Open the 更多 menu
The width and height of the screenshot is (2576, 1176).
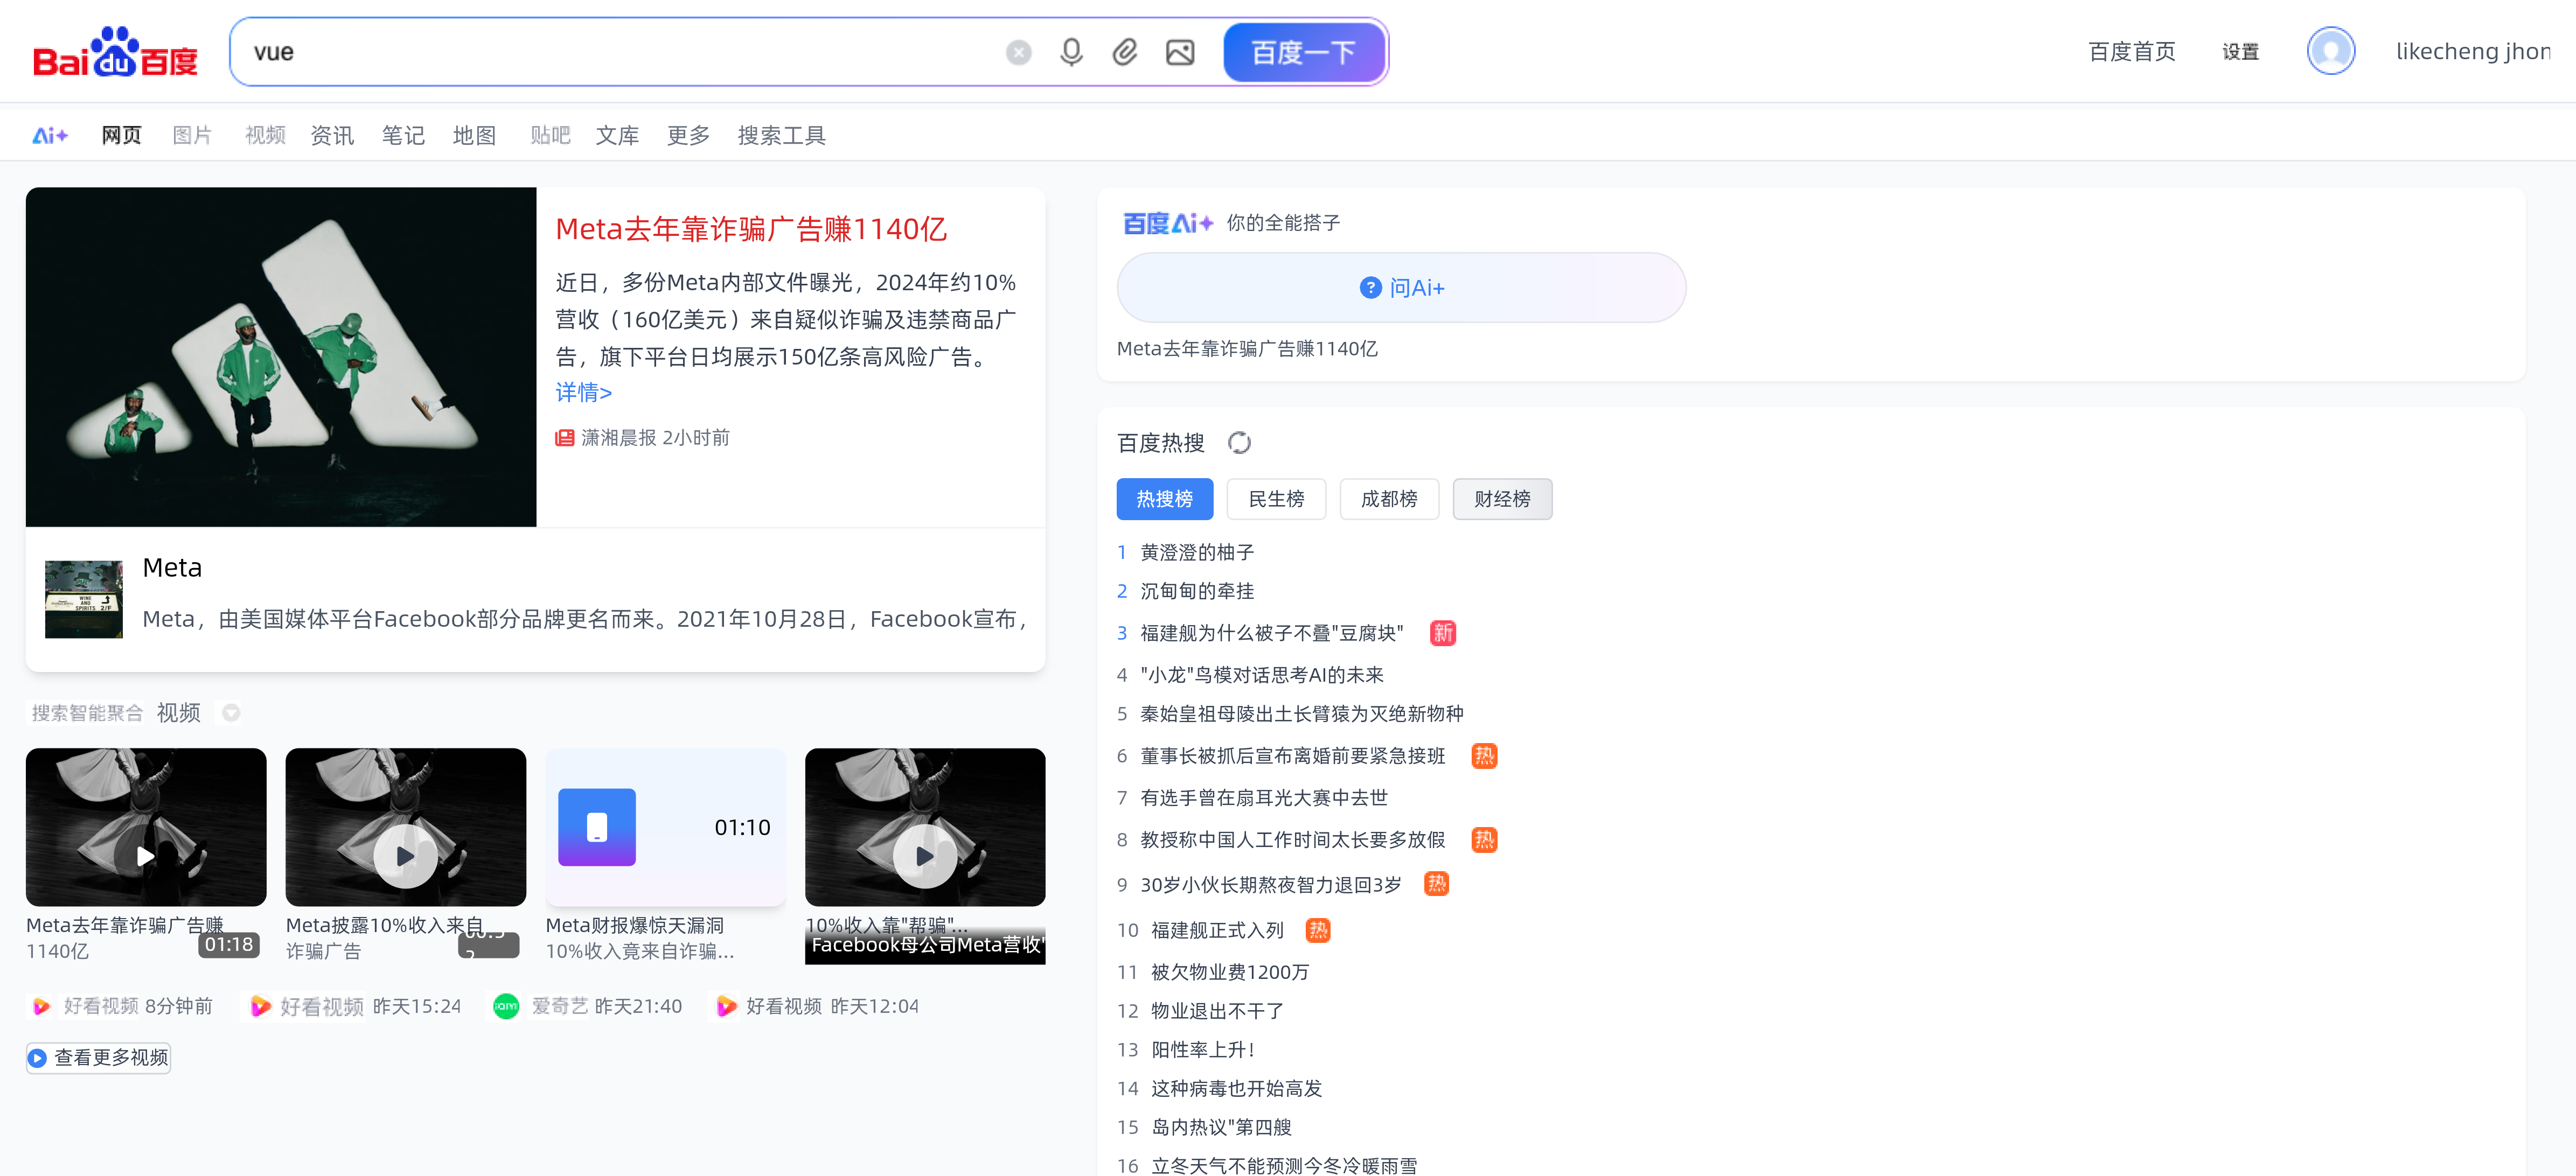coord(688,135)
